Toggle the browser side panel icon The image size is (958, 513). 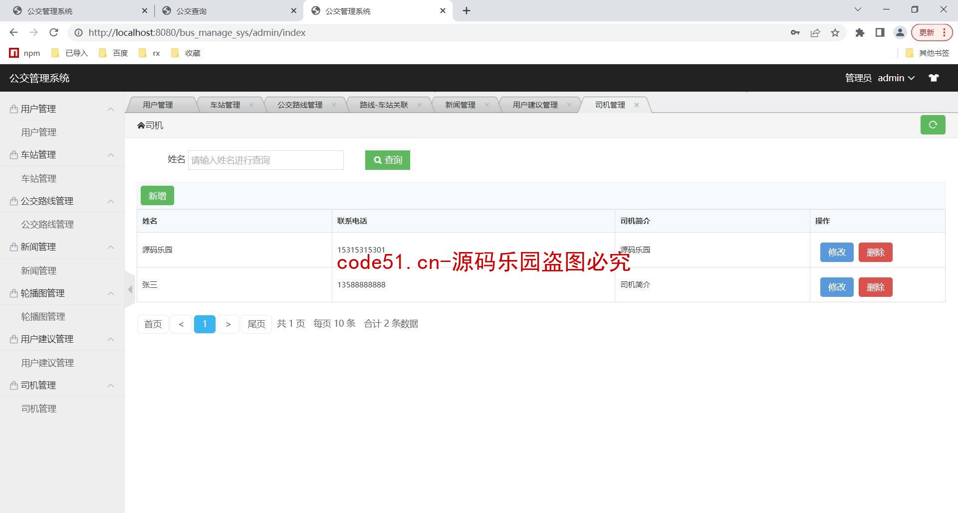point(880,33)
